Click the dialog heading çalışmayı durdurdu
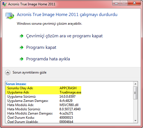143x128 pixels. pos(67,15)
